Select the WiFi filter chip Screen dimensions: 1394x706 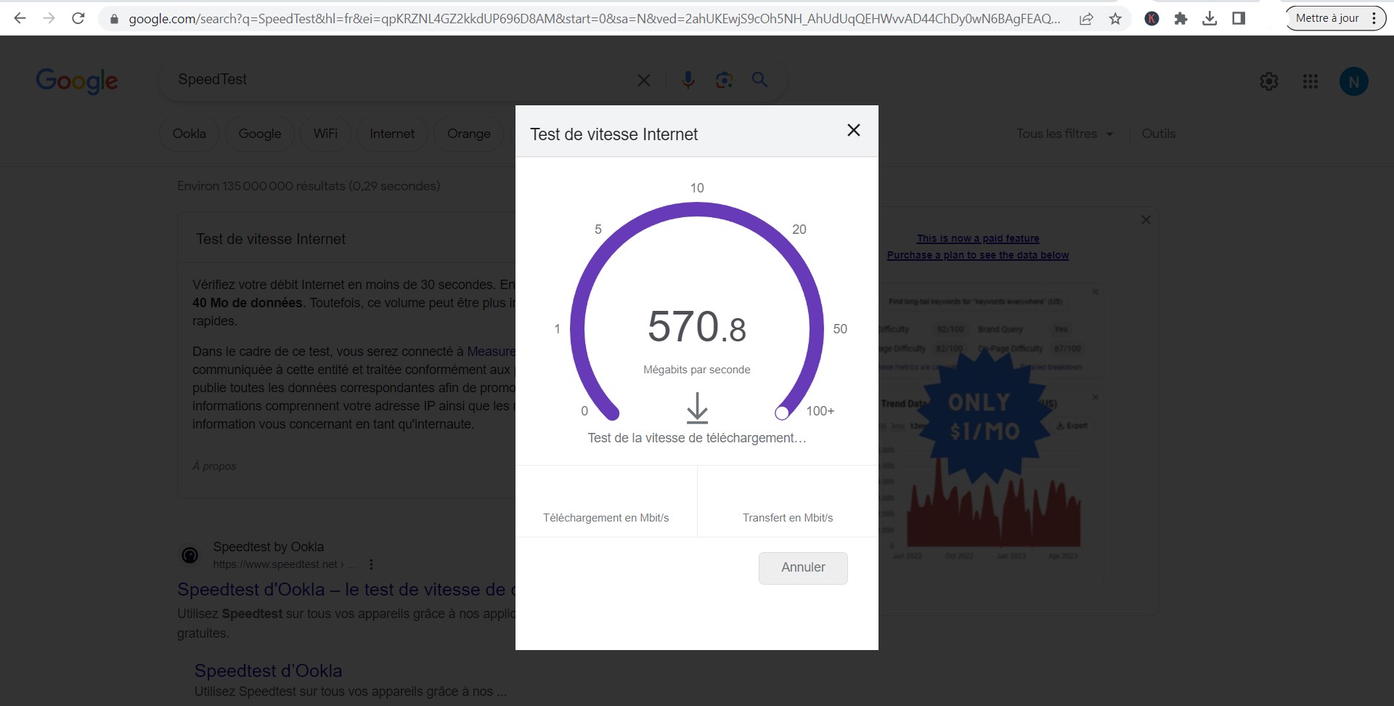(x=325, y=134)
